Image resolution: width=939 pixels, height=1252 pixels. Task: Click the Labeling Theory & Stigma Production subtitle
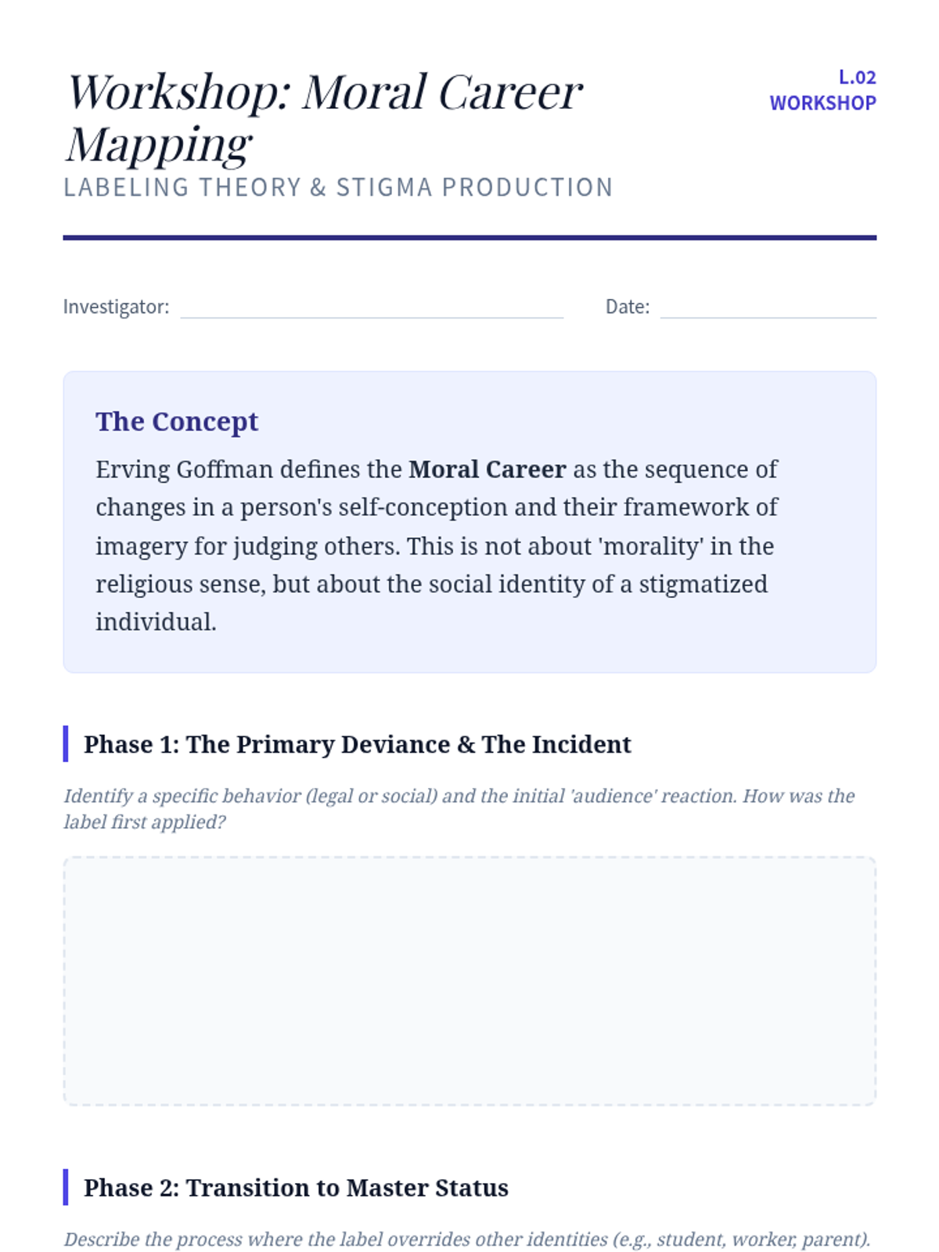click(338, 188)
